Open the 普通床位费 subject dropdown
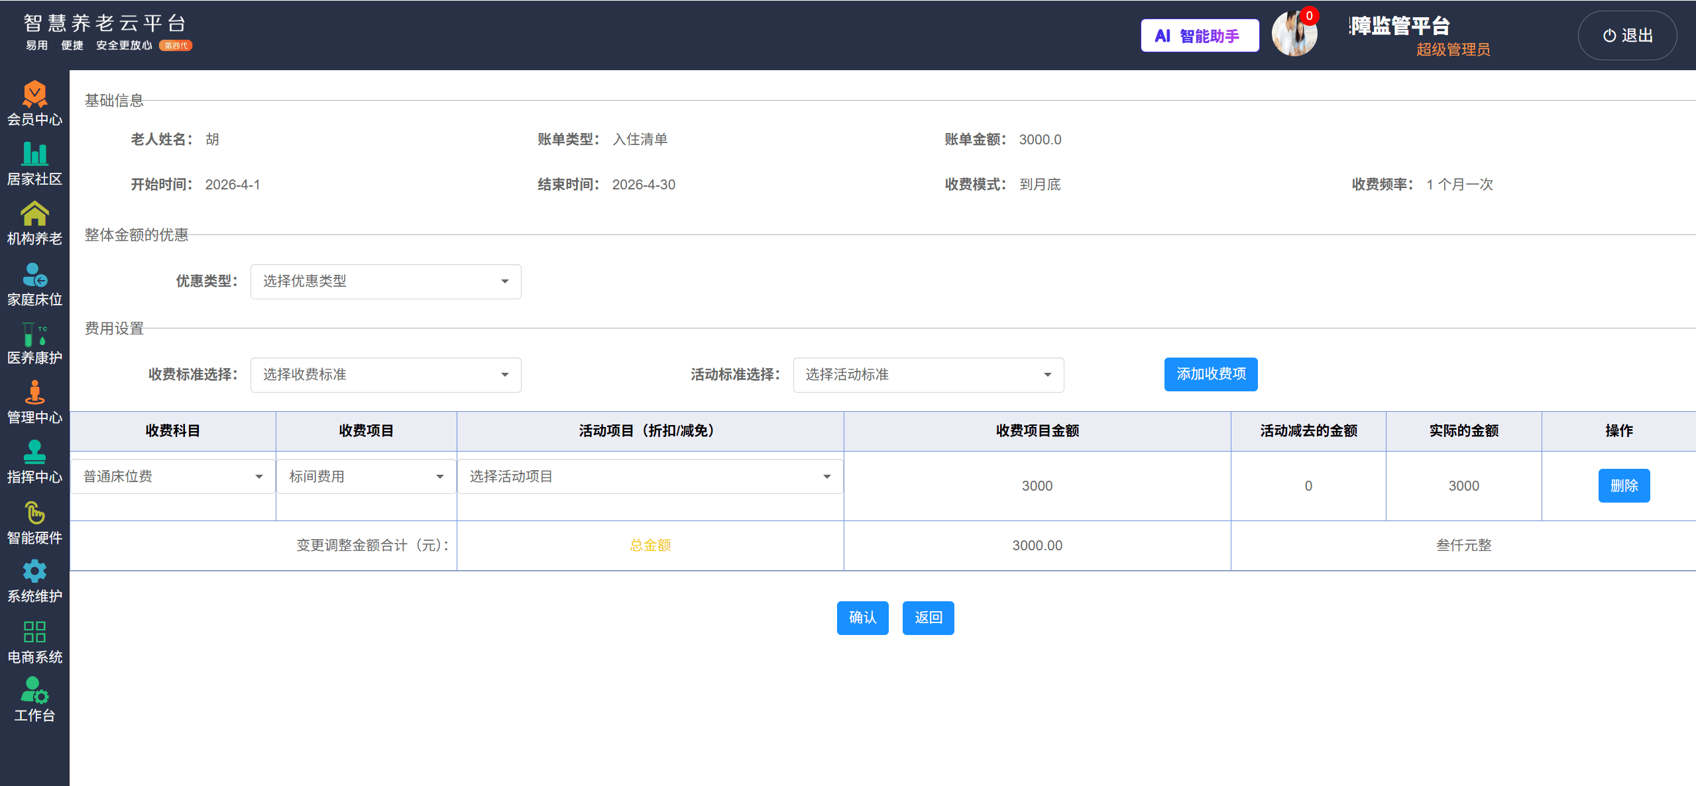The height and width of the screenshot is (786, 1696). tap(173, 477)
